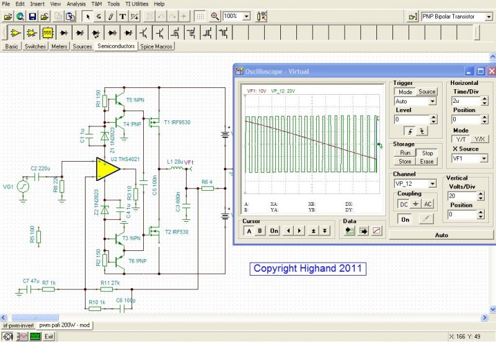The height and width of the screenshot is (342, 496).
Task: Select cursor A
Action: pyautogui.click(x=249, y=230)
